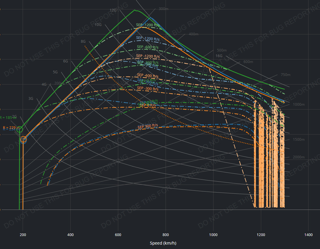Click the orange 'SEP -300 ft/s' label
320x249 pixels.
point(148,89)
